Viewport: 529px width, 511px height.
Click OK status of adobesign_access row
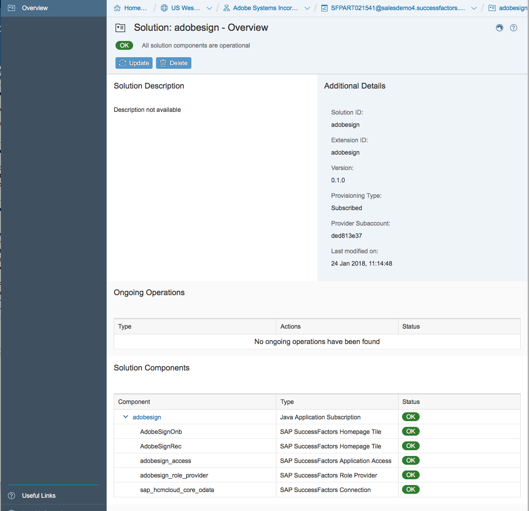pos(411,460)
